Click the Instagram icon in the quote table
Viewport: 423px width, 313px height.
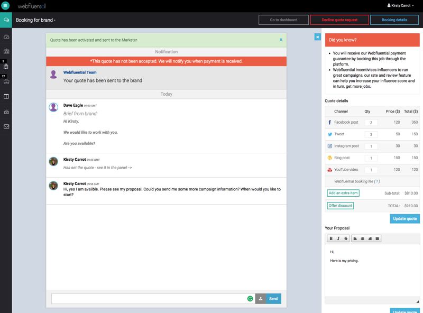329,146
